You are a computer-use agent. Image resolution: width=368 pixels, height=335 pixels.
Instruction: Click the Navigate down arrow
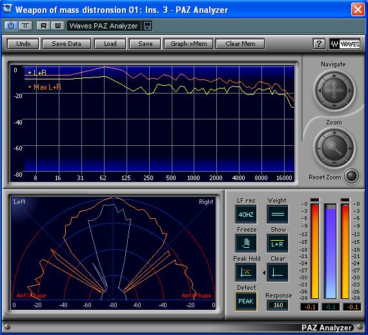[334, 106]
